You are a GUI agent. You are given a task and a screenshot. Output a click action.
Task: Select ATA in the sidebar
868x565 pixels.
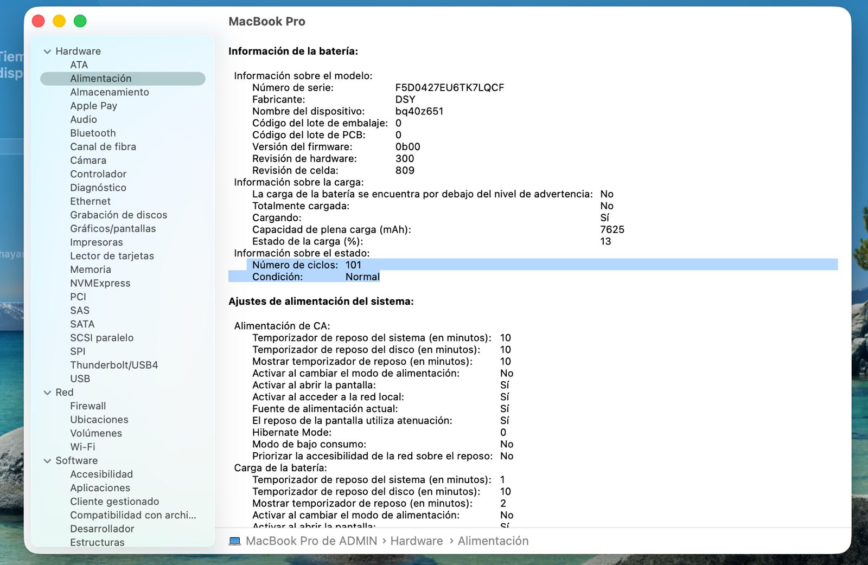[x=79, y=65]
